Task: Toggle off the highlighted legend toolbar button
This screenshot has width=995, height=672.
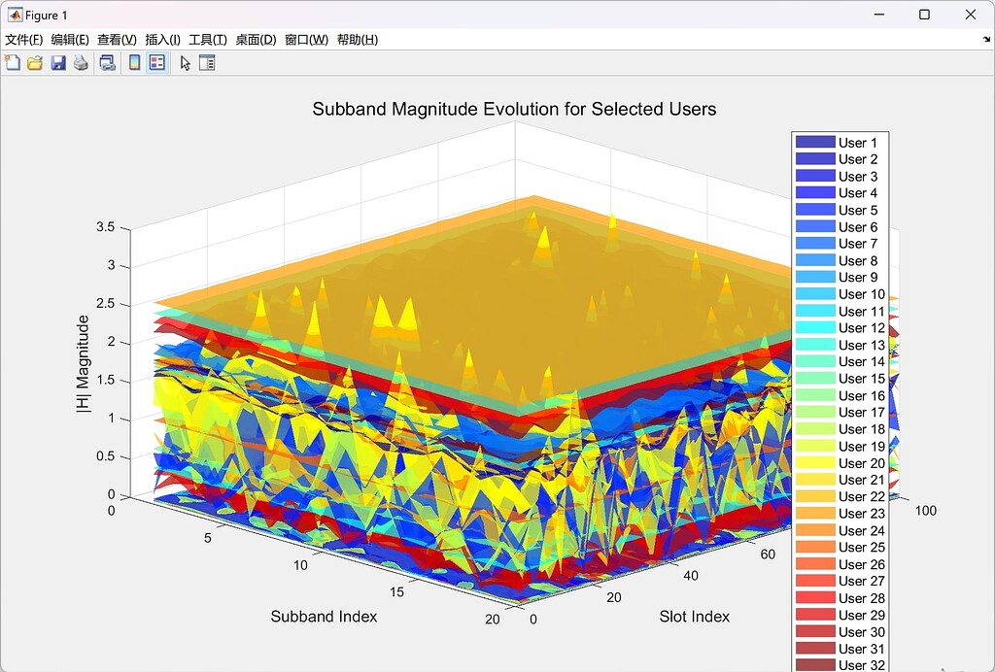Action: 156,61
